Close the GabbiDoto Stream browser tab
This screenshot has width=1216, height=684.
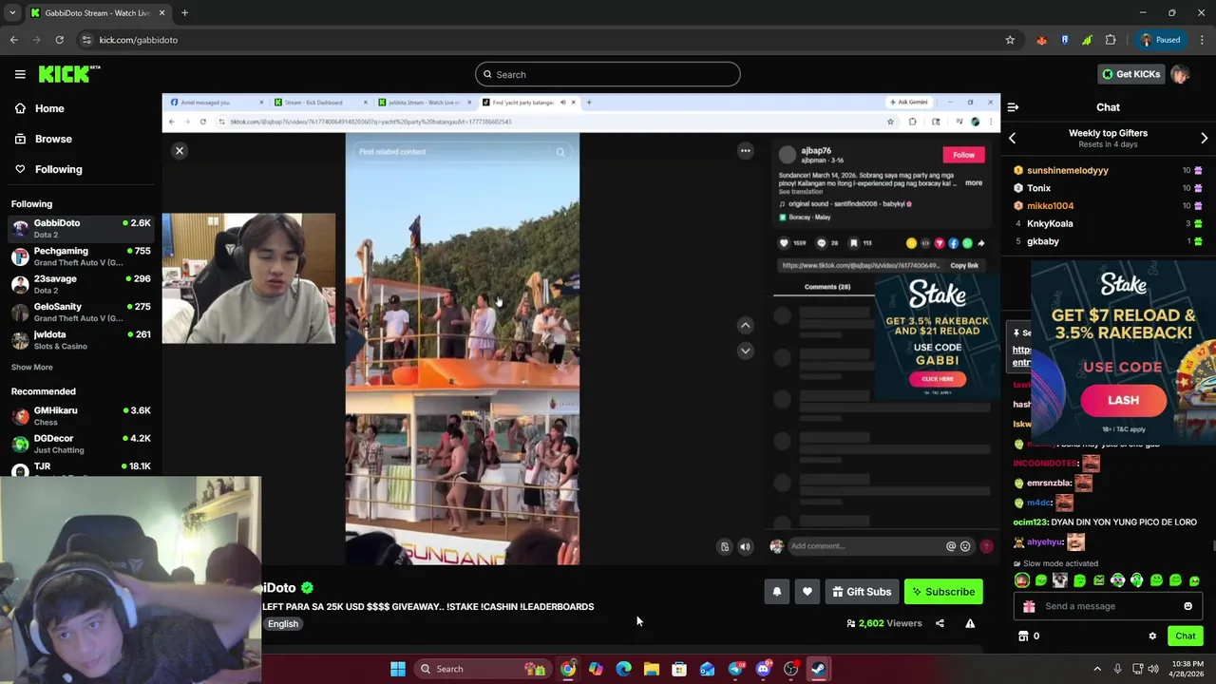click(161, 13)
